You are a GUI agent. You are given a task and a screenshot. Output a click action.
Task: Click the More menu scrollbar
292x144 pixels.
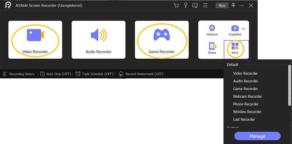click(289, 85)
